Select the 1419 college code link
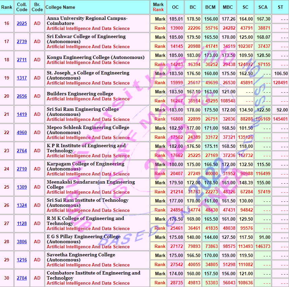 22,114
